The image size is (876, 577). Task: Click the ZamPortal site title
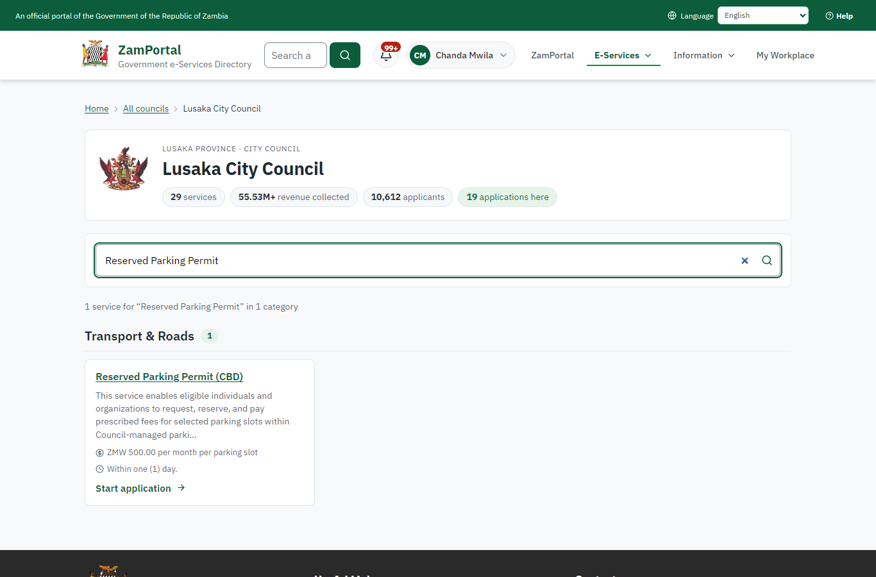(149, 49)
